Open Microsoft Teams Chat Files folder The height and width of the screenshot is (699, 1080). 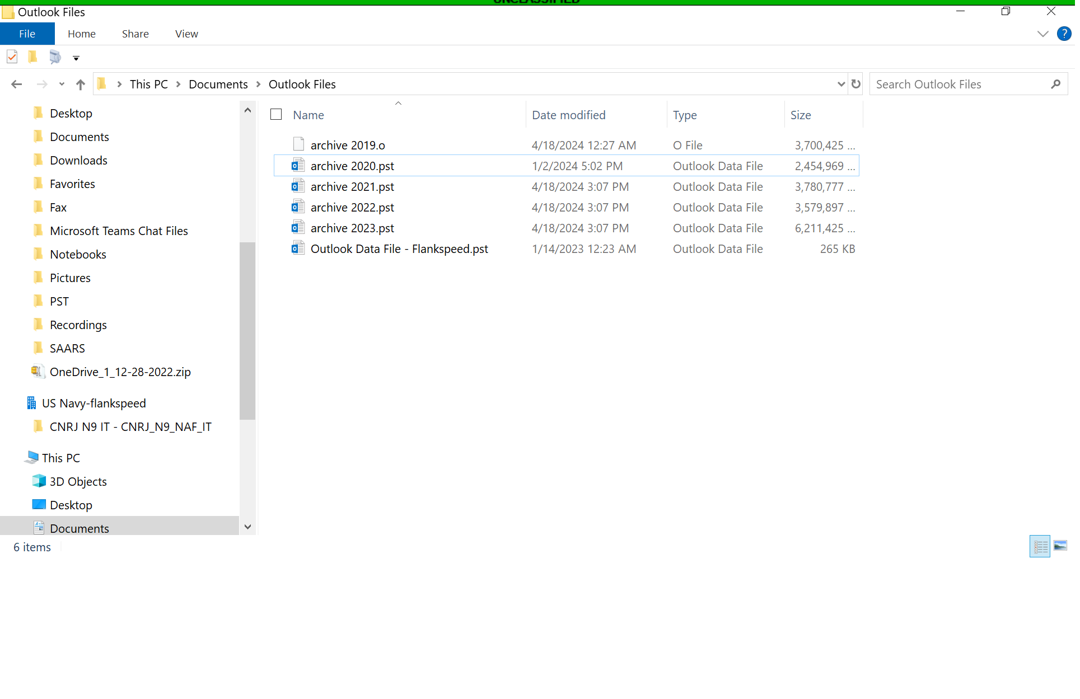[119, 231]
